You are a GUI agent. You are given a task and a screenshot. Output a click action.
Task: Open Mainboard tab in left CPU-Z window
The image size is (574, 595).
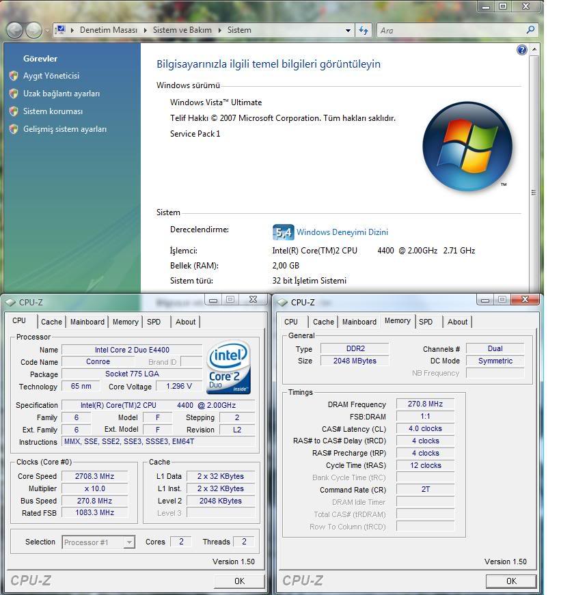87,322
